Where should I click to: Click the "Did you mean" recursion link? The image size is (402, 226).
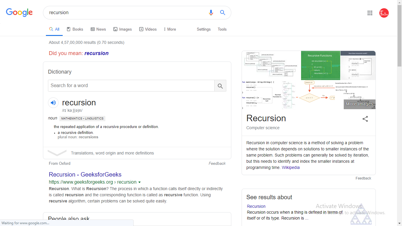pyautogui.click(x=96, y=53)
